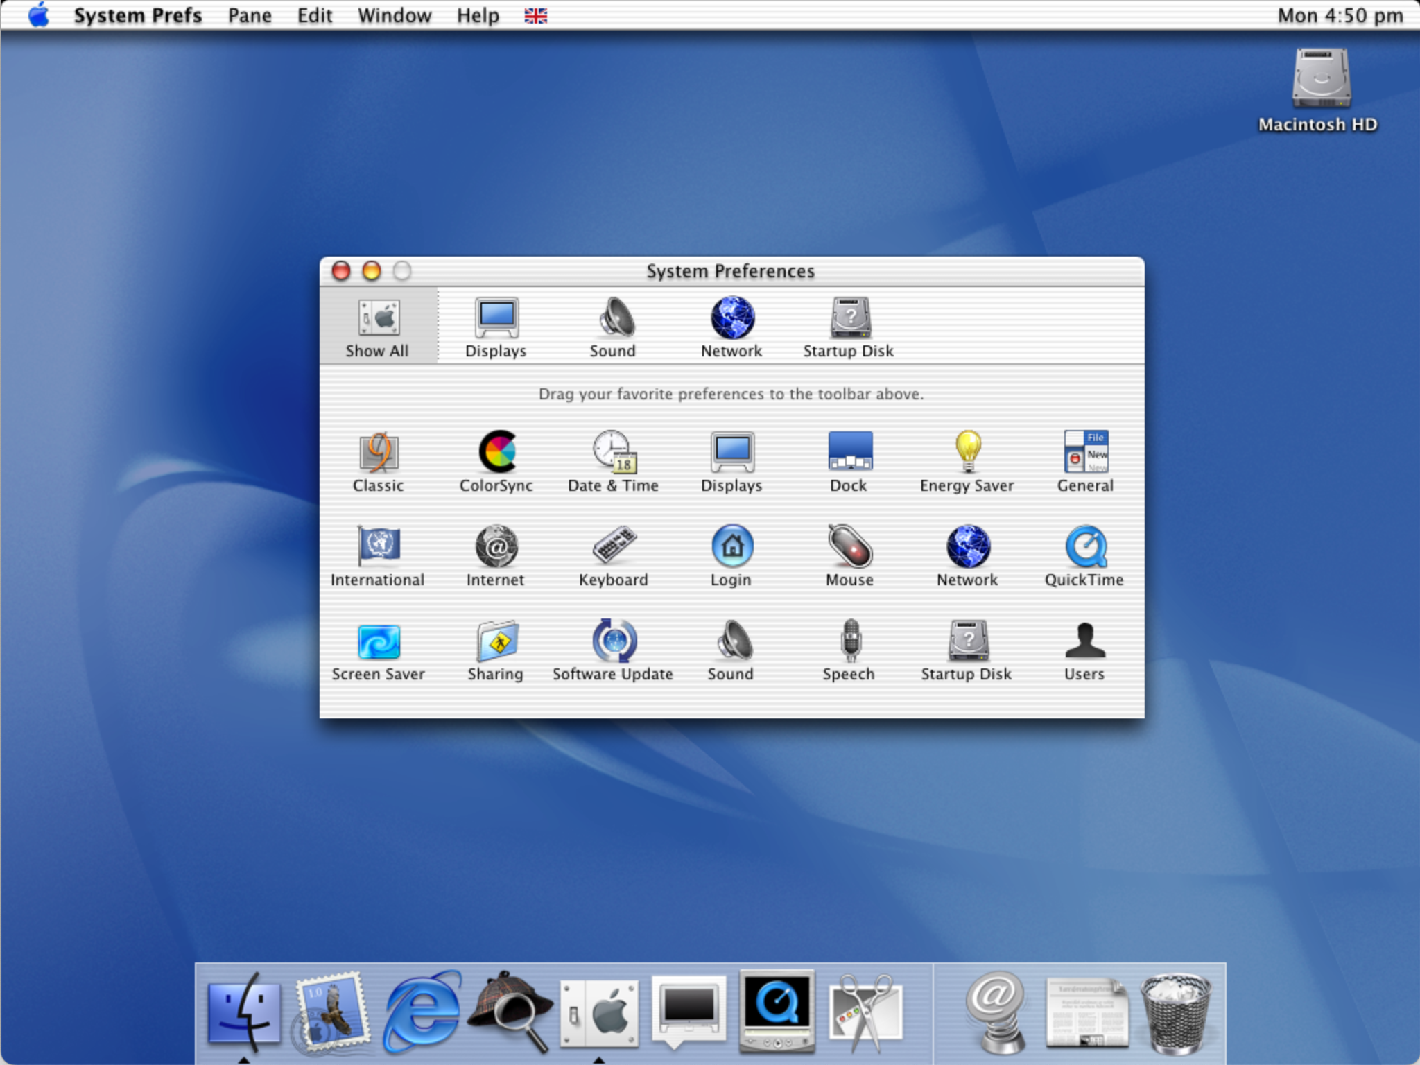Open the Trash in the Dock
1420x1065 pixels.
[1176, 1012]
